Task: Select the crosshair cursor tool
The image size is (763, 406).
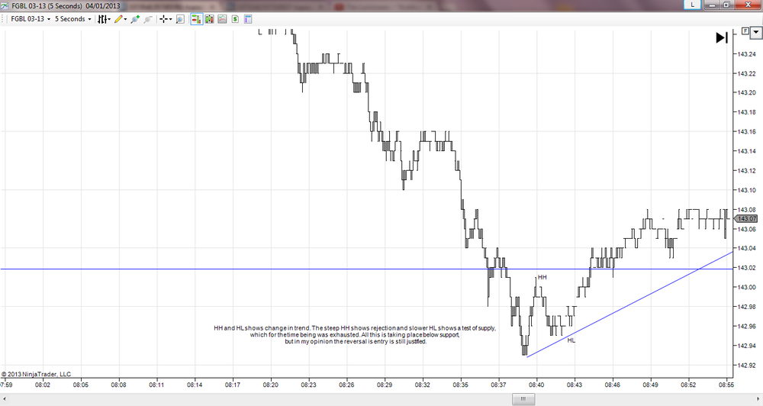Action: (x=163, y=19)
